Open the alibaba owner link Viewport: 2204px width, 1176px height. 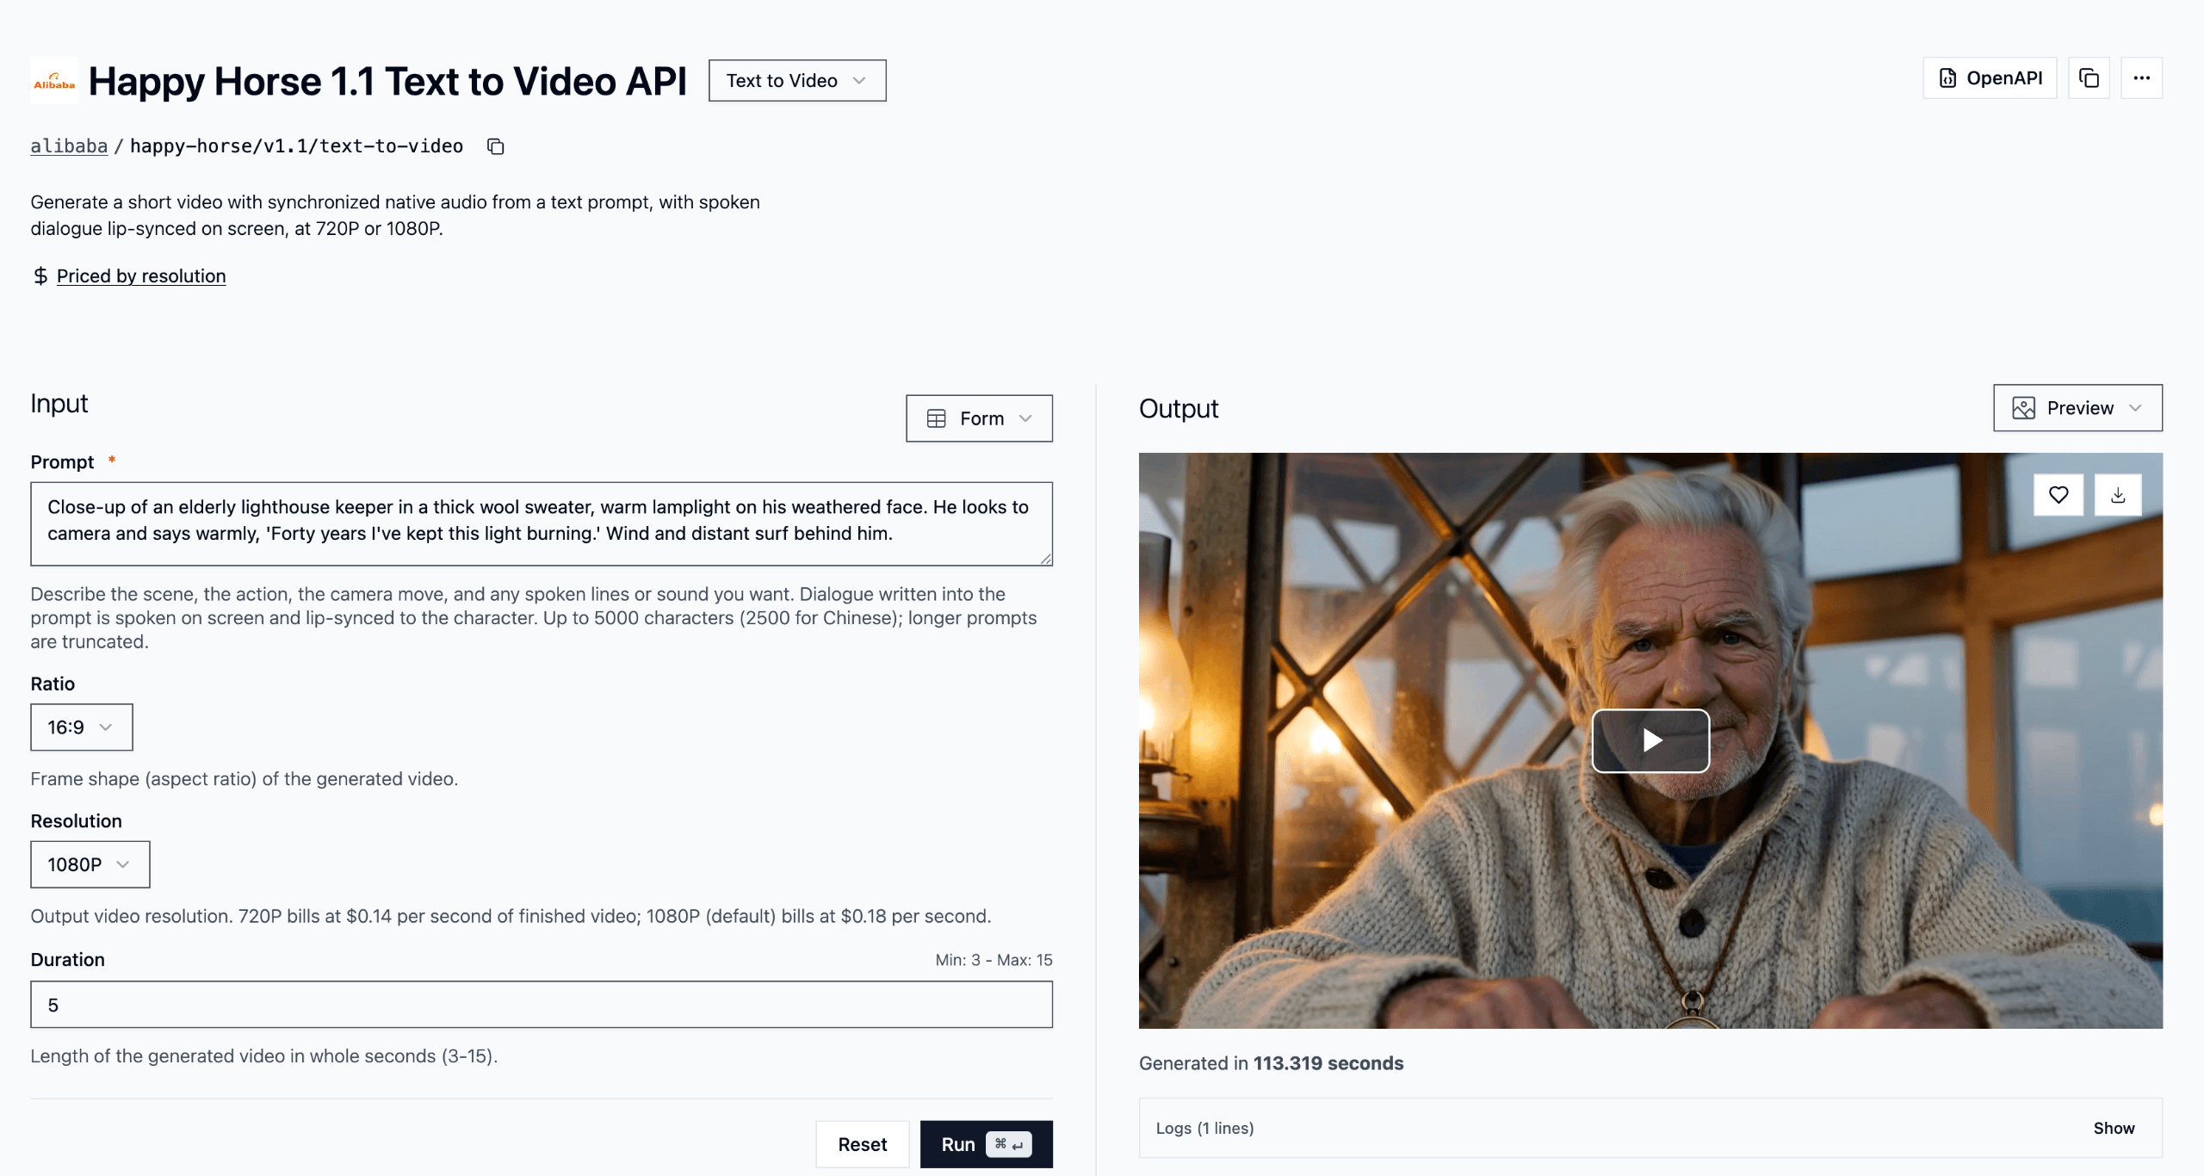[69, 146]
